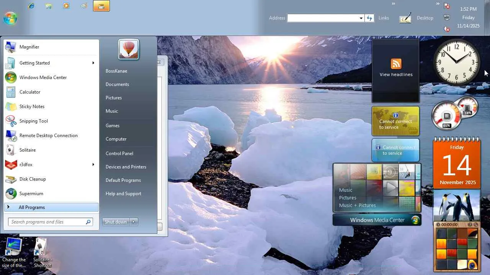This screenshot has width=490, height=275.
Task: Expand All Programs
Action: point(51,207)
